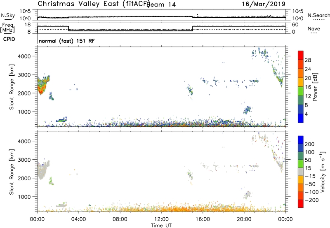The height and width of the screenshot is (228, 330).
Task: Click the 'normal (fast) 151 RF' text
Action: click(67, 41)
